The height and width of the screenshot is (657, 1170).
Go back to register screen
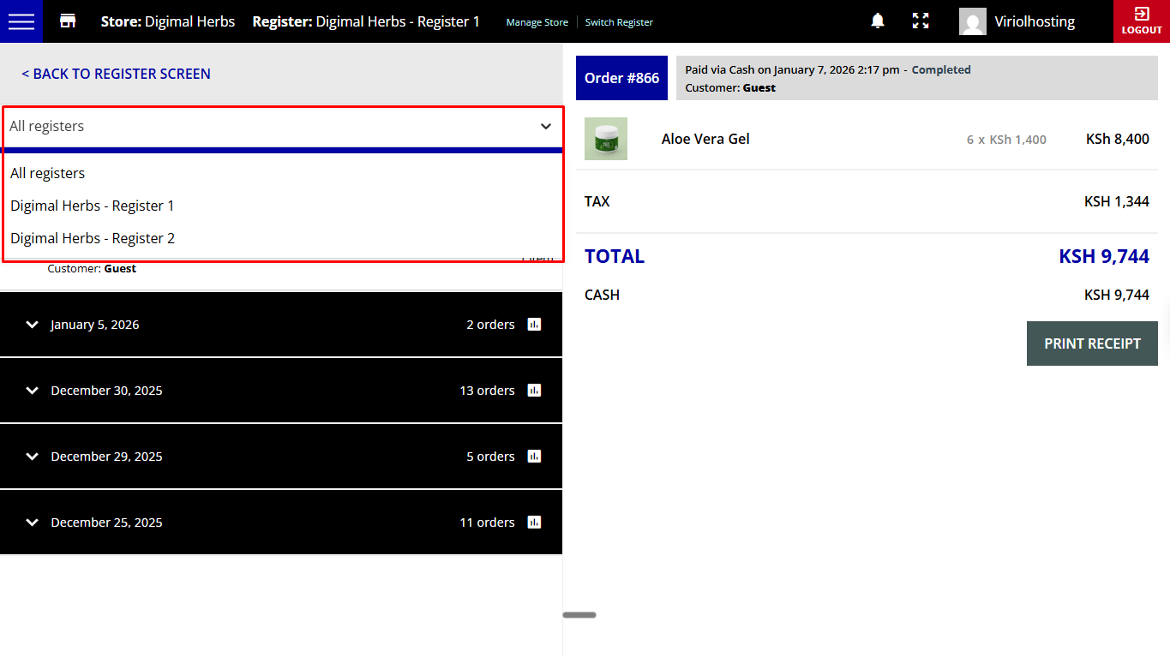(x=116, y=74)
